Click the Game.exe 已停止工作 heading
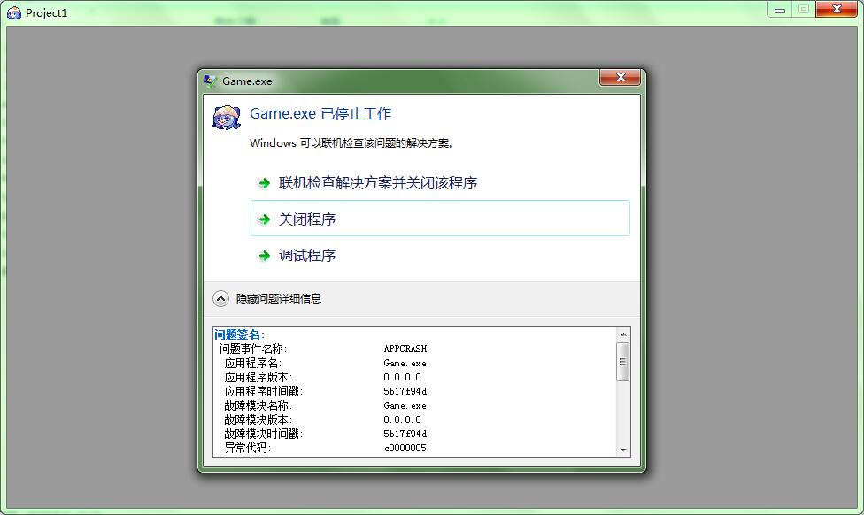The width and height of the screenshot is (864, 515). pyautogui.click(x=320, y=114)
